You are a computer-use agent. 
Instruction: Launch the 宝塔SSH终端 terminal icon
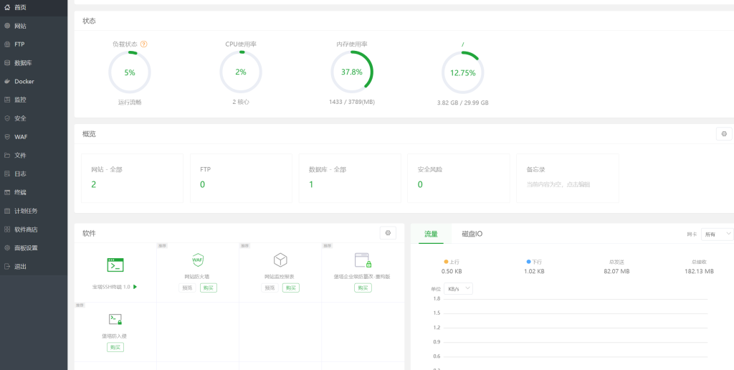pyautogui.click(x=115, y=265)
